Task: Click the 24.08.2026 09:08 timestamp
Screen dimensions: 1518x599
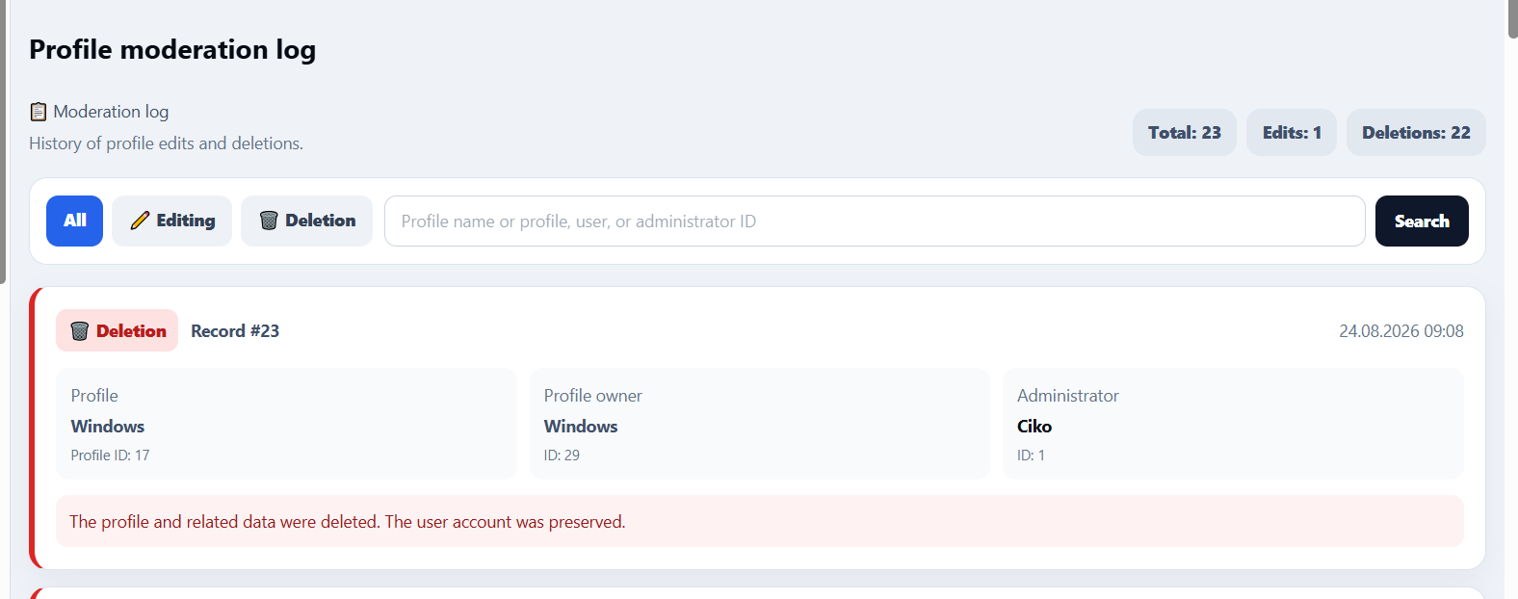Action: tap(1401, 331)
